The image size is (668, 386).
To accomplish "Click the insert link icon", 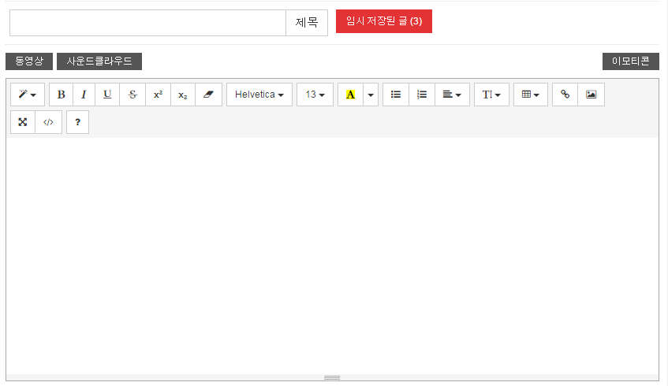I will pyautogui.click(x=565, y=95).
